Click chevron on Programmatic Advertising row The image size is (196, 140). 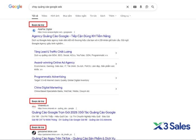pos(116,78)
